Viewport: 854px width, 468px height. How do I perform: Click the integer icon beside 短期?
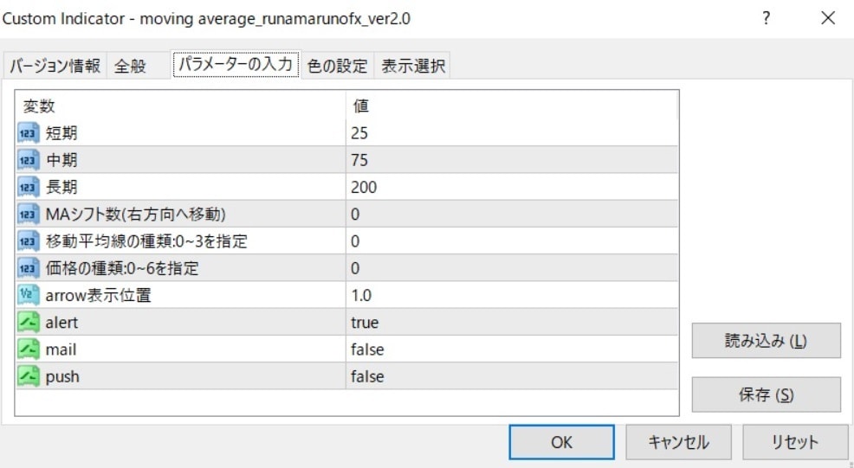coord(29,132)
